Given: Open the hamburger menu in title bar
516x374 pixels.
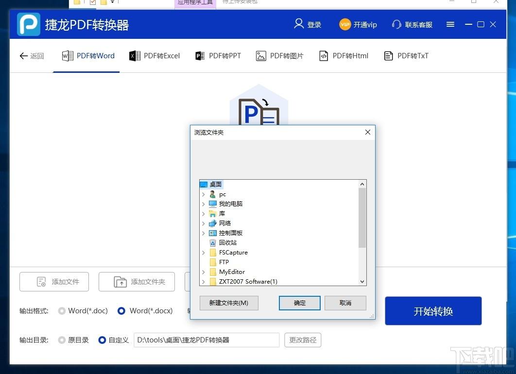Looking at the screenshot, I should (x=450, y=24).
